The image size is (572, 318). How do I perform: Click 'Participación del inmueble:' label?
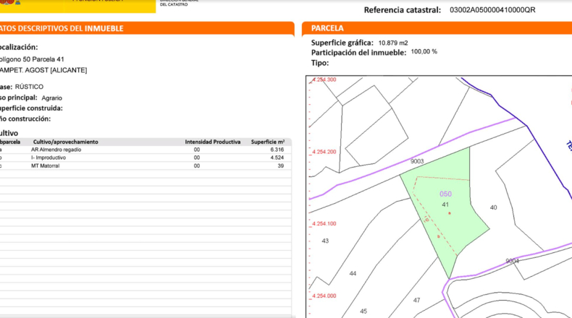coord(358,53)
